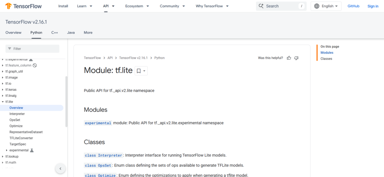The height and width of the screenshot is (177, 384).
Task: Open the class OpsSet link
Action: click(x=98, y=165)
